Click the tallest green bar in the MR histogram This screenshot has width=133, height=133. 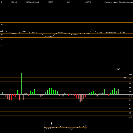point(21,84)
